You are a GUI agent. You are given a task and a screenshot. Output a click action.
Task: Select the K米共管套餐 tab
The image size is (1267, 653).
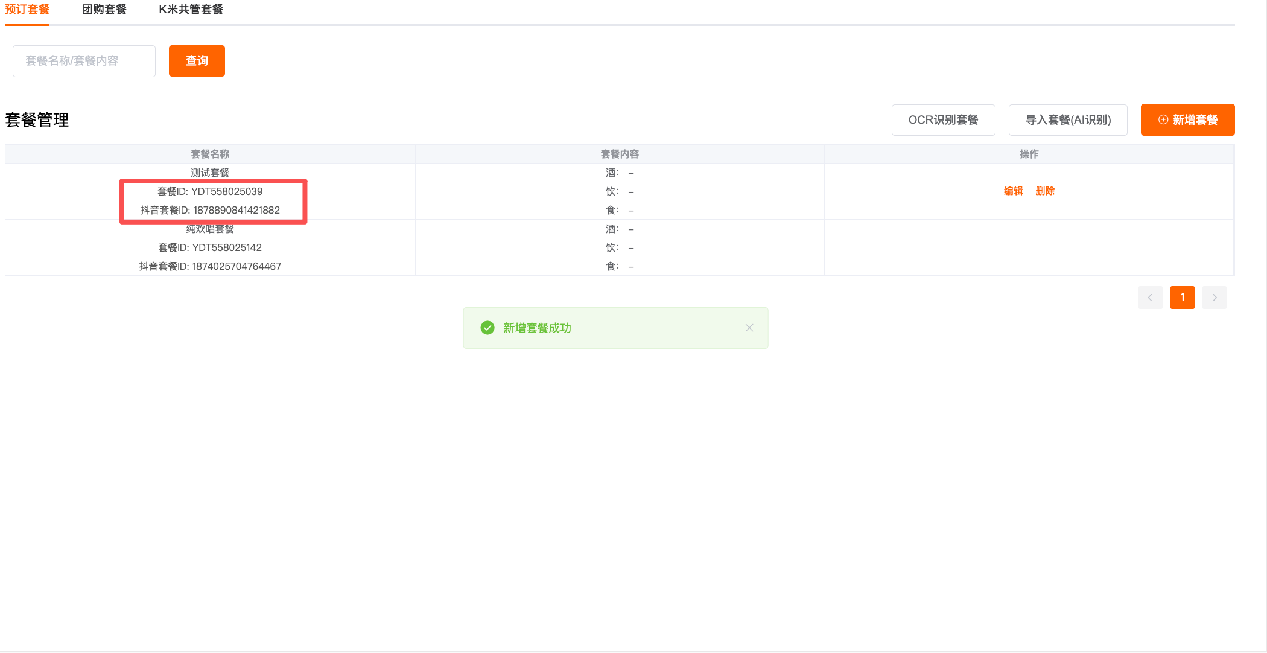[x=191, y=10]
